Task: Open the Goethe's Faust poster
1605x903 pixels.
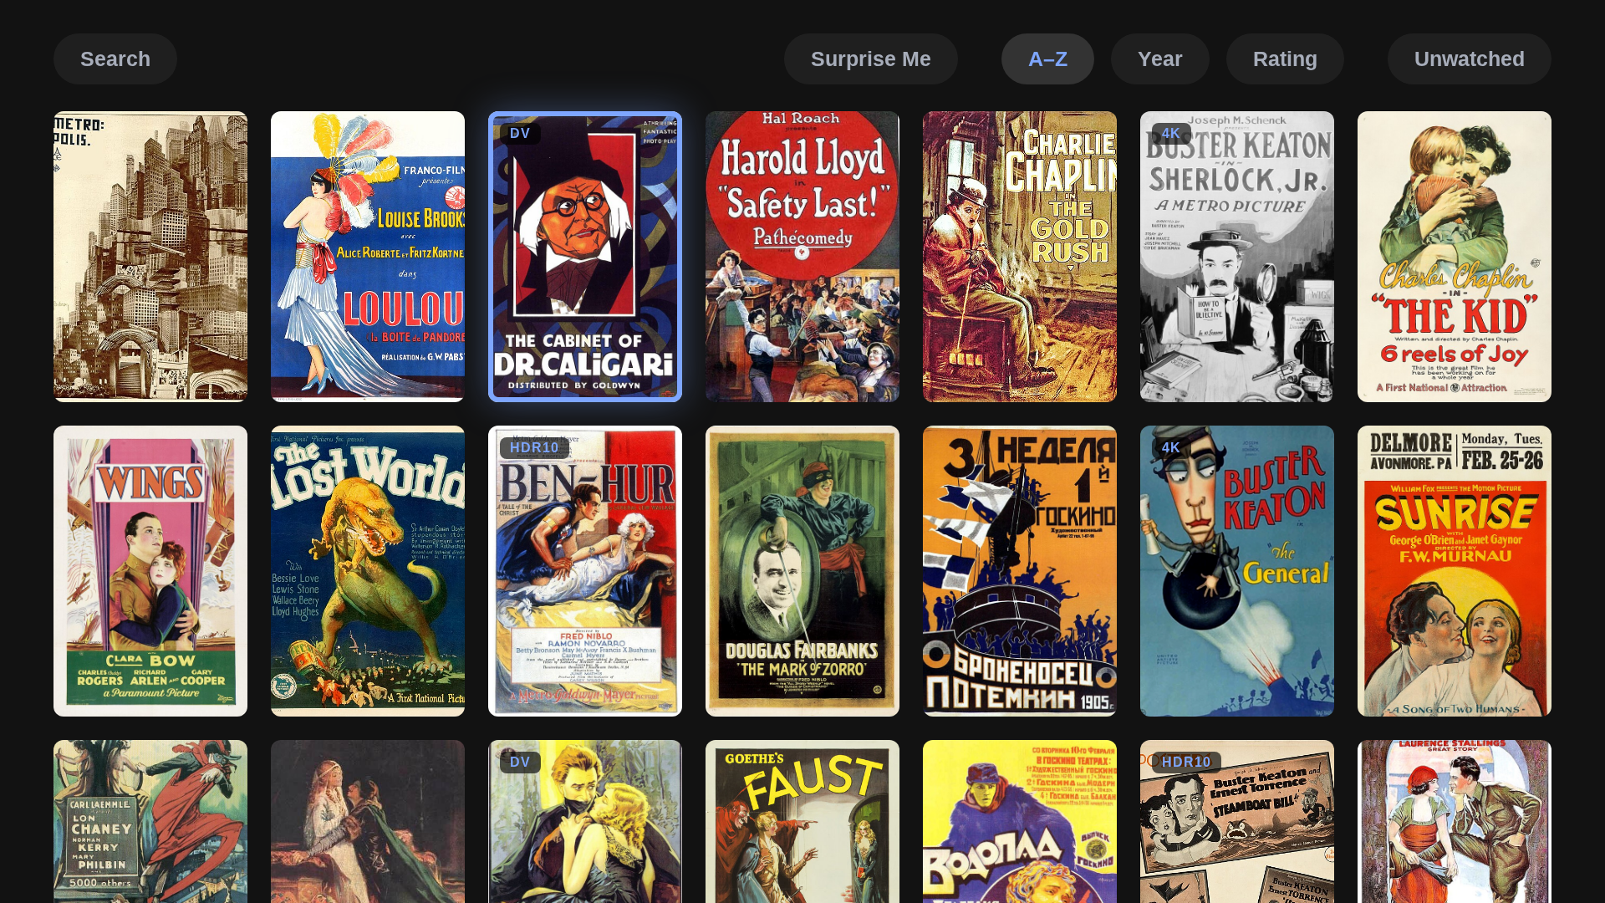Action: click(802, 821)
